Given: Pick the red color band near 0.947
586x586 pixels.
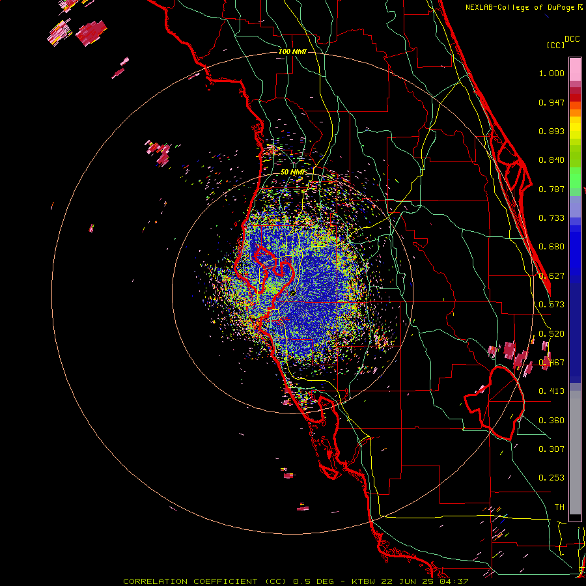Looking at the screenshot, I should pos(575,98).
